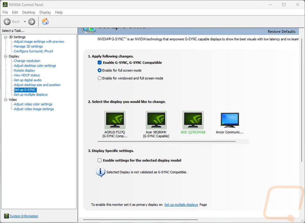Screen dimensions: 305x223
Task: Open View HDCP status task
Action: pos(27,75)
